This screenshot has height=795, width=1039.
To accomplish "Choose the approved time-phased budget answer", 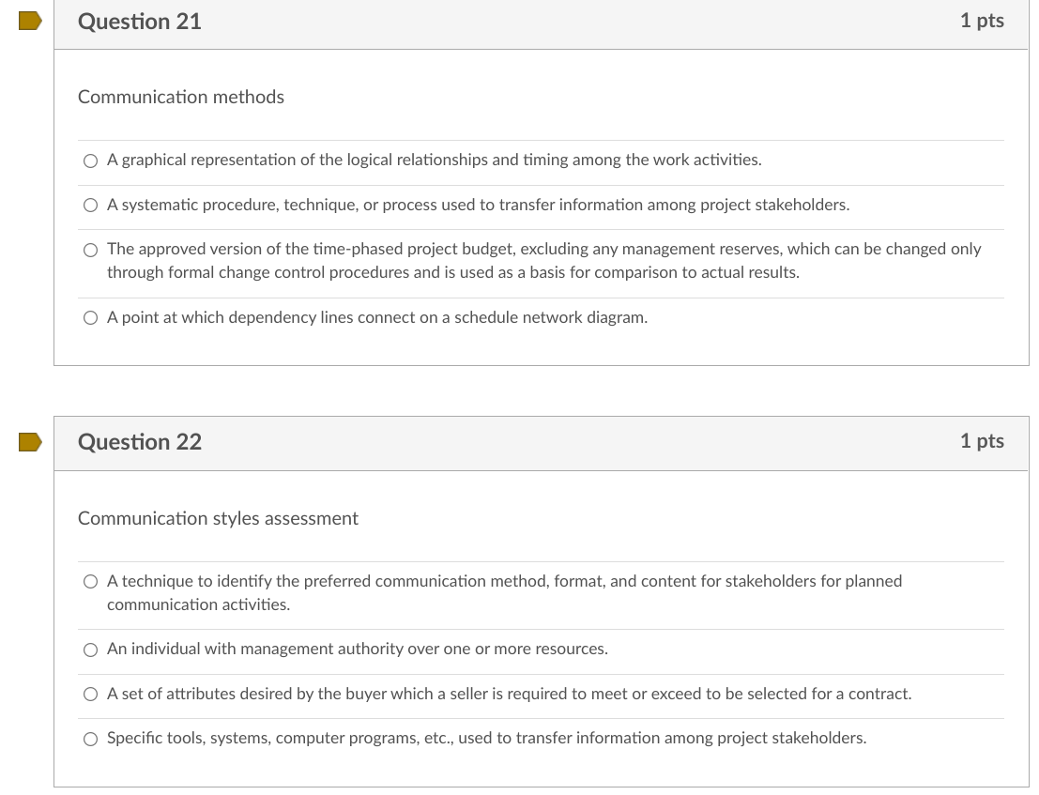I will (x=90, y=250).
